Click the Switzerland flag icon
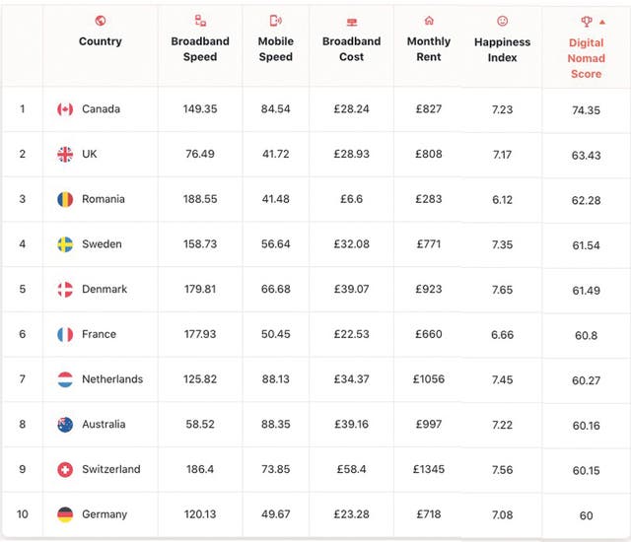The height and width of the screenshot is (542, 631). click(x=65, y=469)
